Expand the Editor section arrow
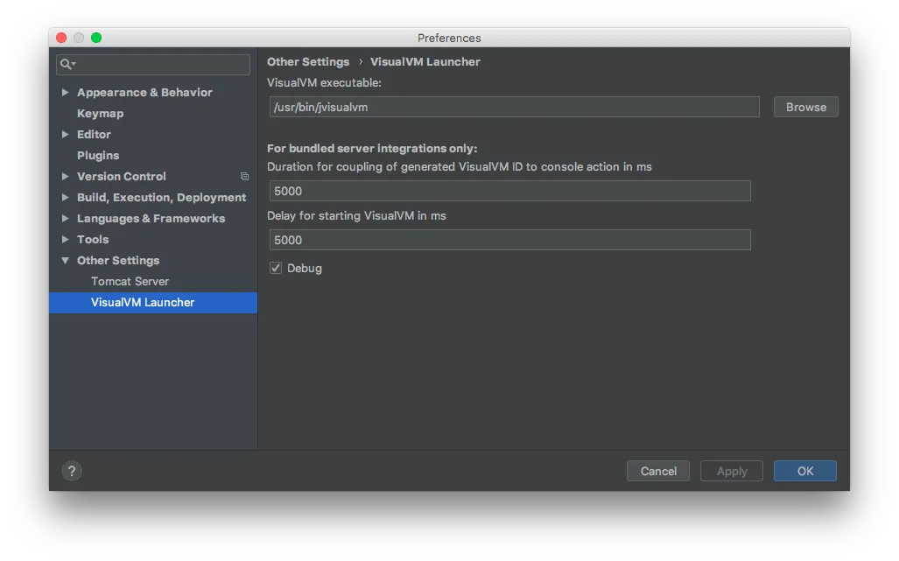 (x=66, y=134)
